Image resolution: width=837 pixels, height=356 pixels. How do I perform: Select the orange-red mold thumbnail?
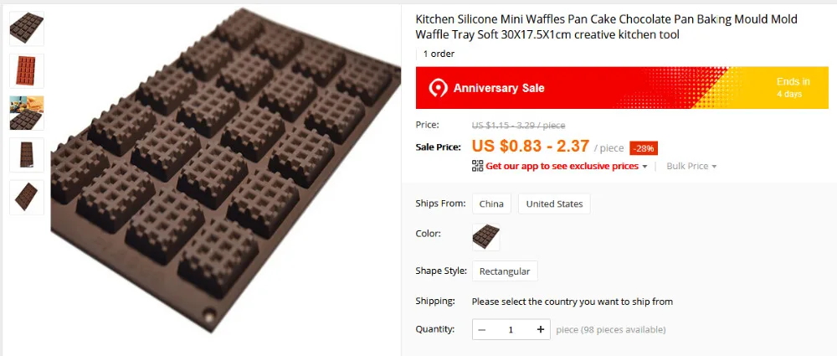[x=27, y=70]
